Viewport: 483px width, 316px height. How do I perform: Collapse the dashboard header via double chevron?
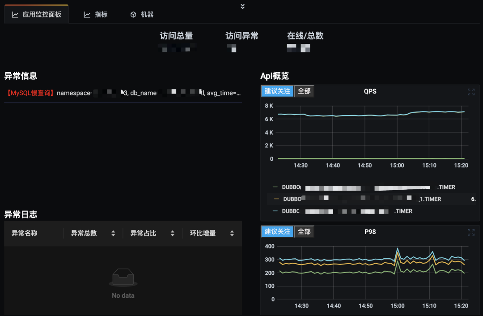point(242,6)
